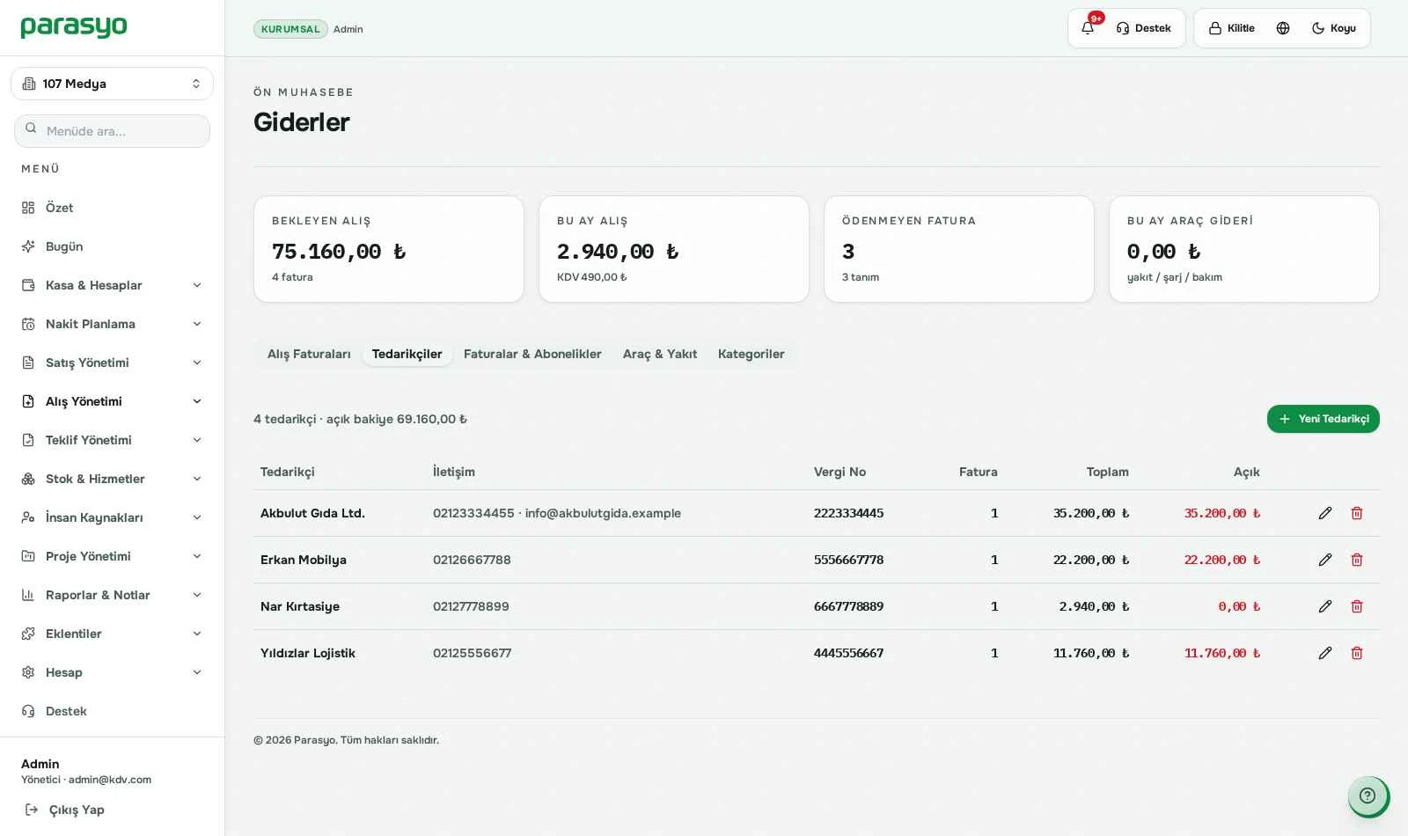Expand Stok & Hizmetler menu
Viewport: 1408px width, 836px height.
coord(112,479)
